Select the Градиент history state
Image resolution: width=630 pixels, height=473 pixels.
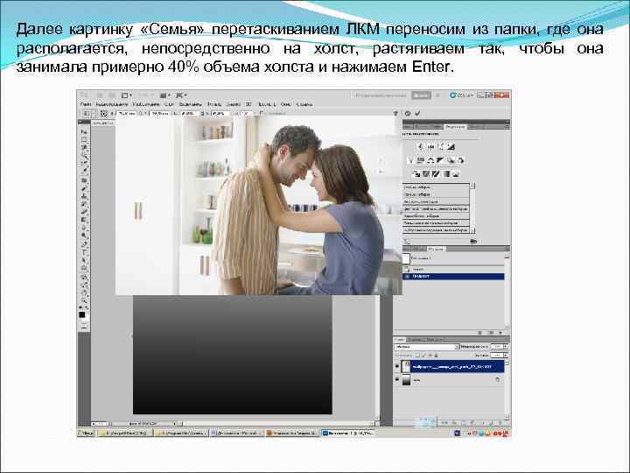tap(453, 277)
